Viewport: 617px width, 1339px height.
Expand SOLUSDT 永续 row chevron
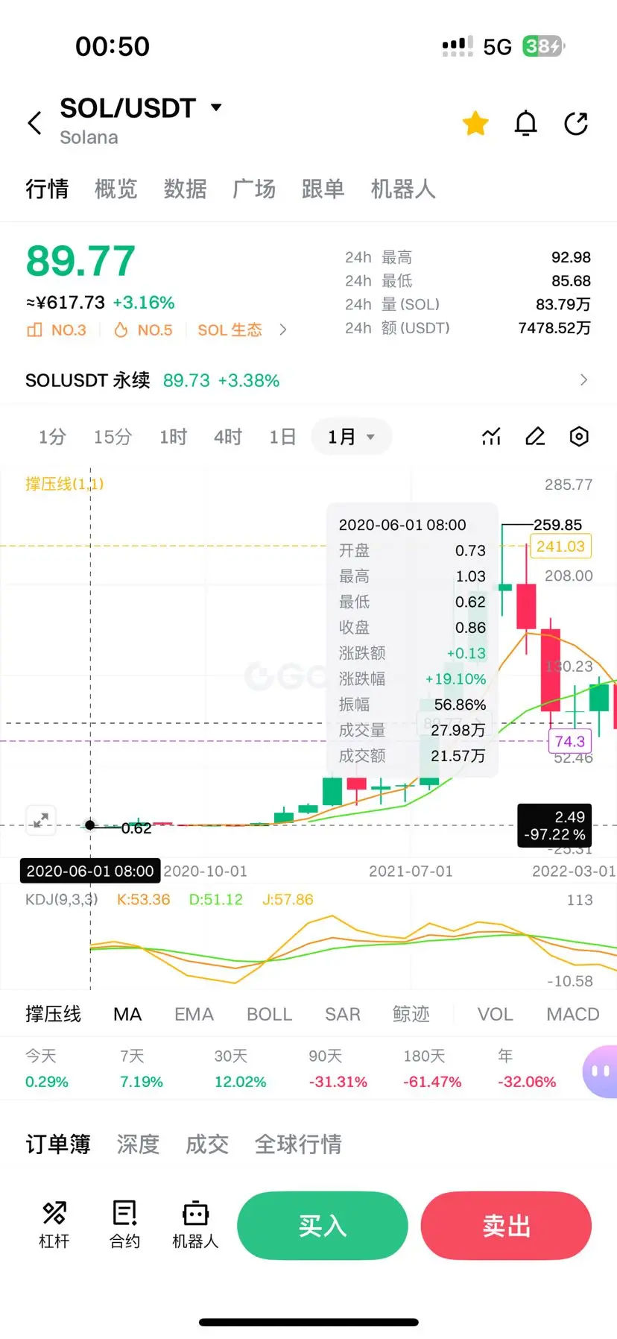click(x=583, y=380)
